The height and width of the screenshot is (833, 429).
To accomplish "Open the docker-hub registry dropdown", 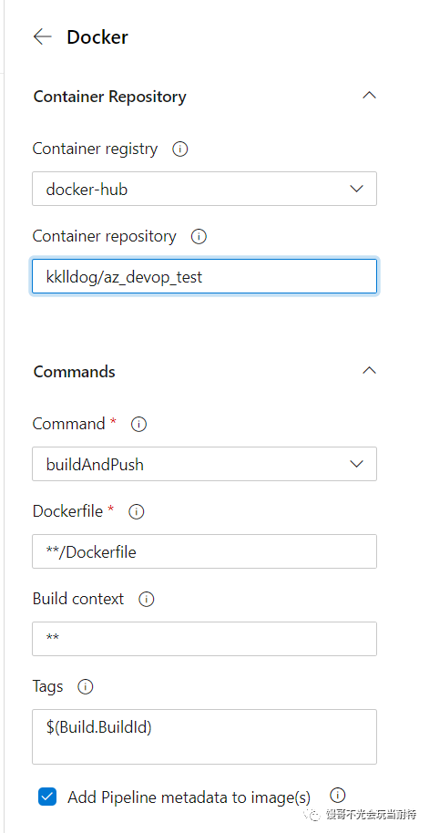I will click(x=204, y=189).
